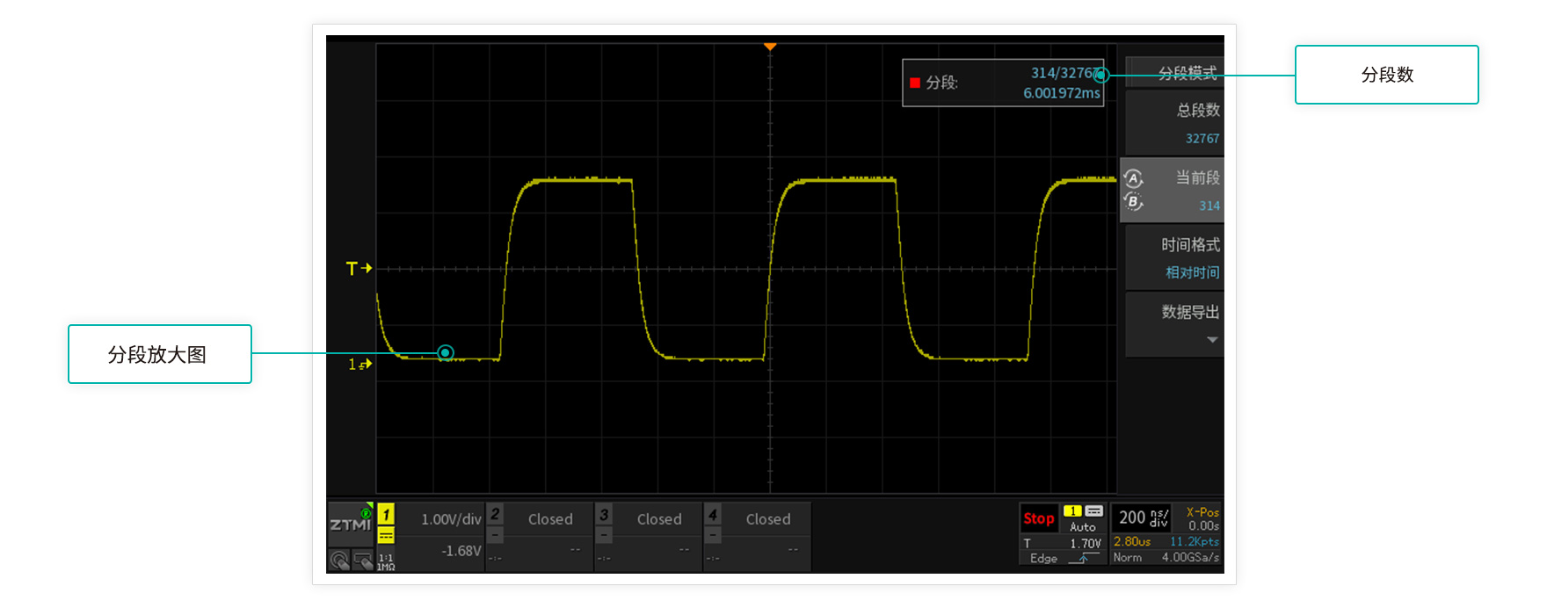The height and width of the screenshot is (615, 1547).
Task: Select knob A rotary icon
Action: click(x=1134, y=178)
